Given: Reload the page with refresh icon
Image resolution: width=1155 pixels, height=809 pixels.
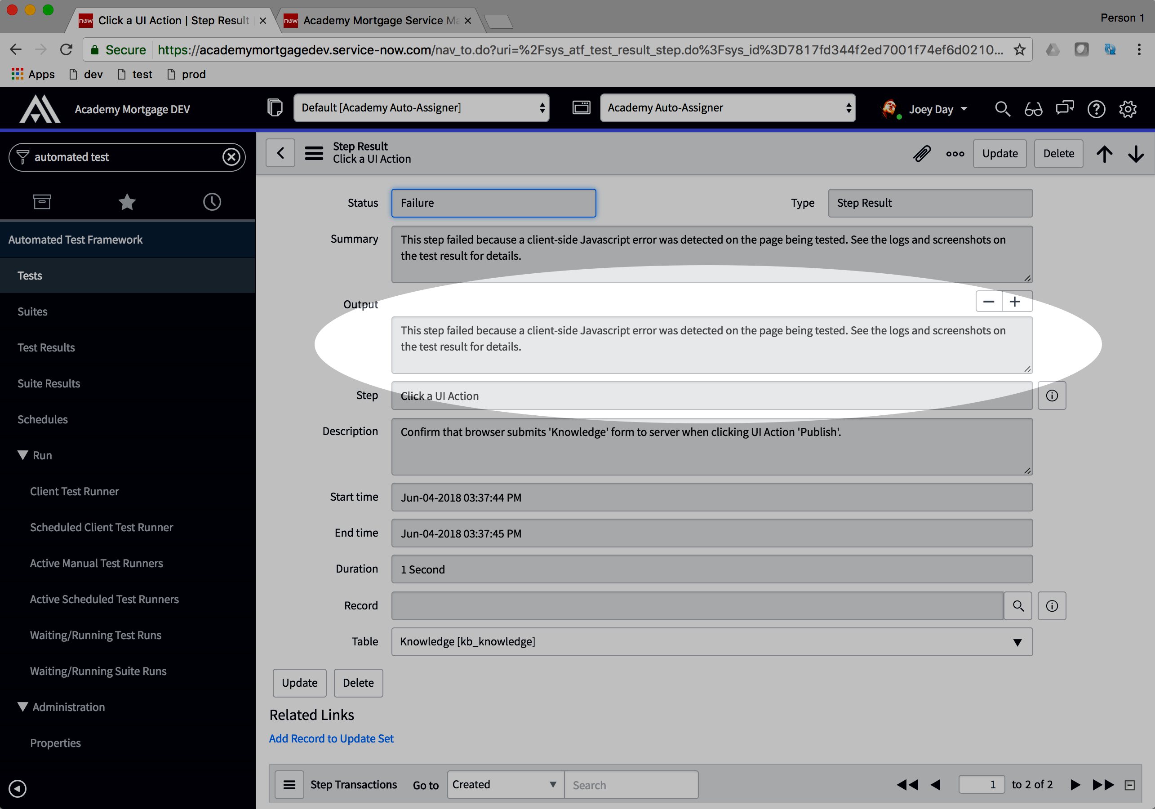Looking at the screenshot, I should [67, 49].
